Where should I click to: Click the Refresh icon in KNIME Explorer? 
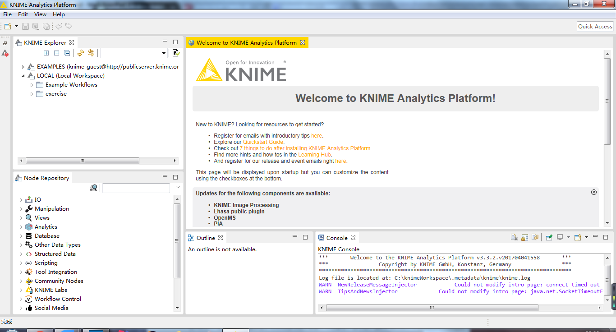point(81,53)
